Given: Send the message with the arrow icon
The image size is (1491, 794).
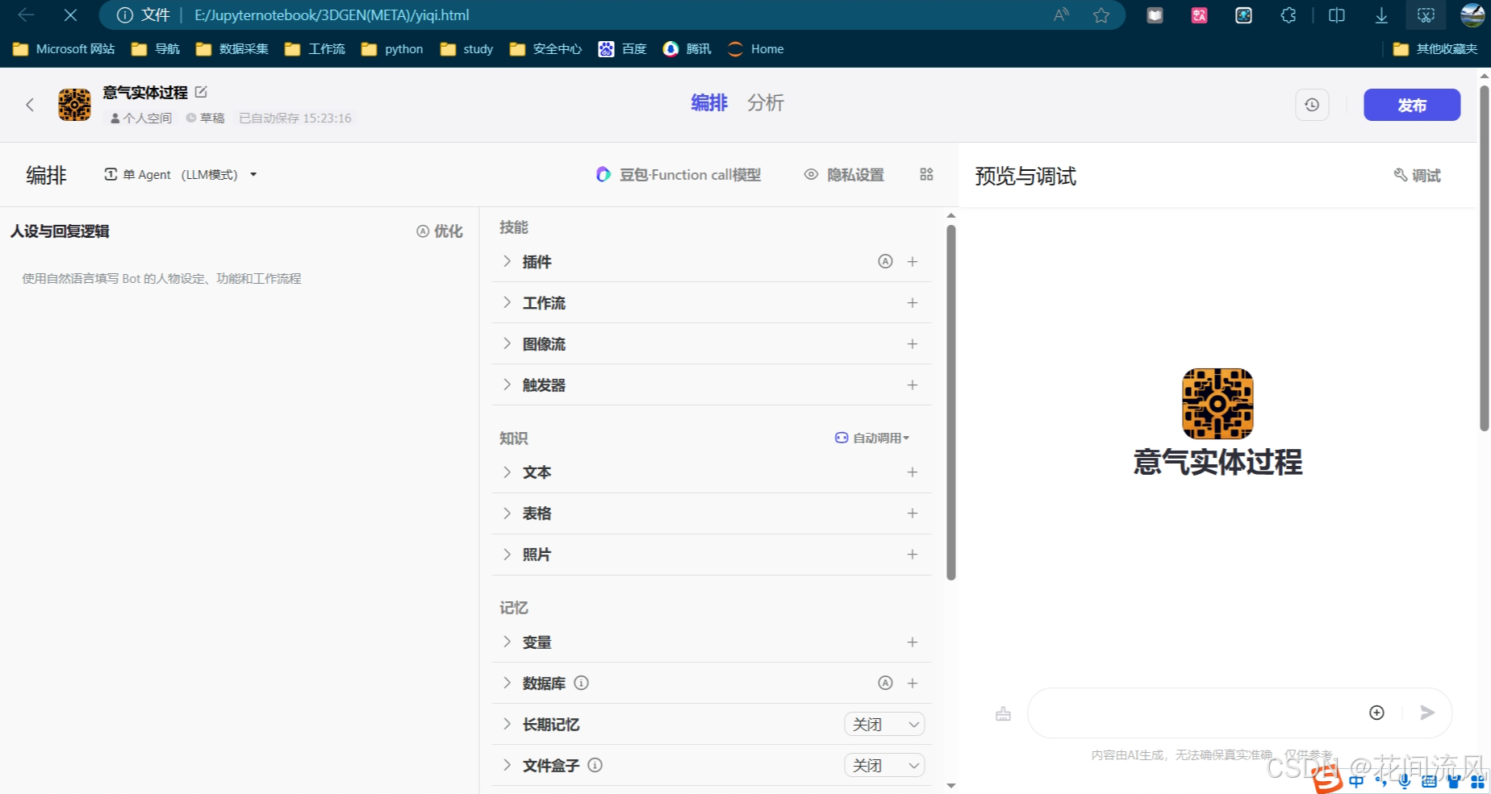Looking at the screenshot, I should (x=1427, y=713).
